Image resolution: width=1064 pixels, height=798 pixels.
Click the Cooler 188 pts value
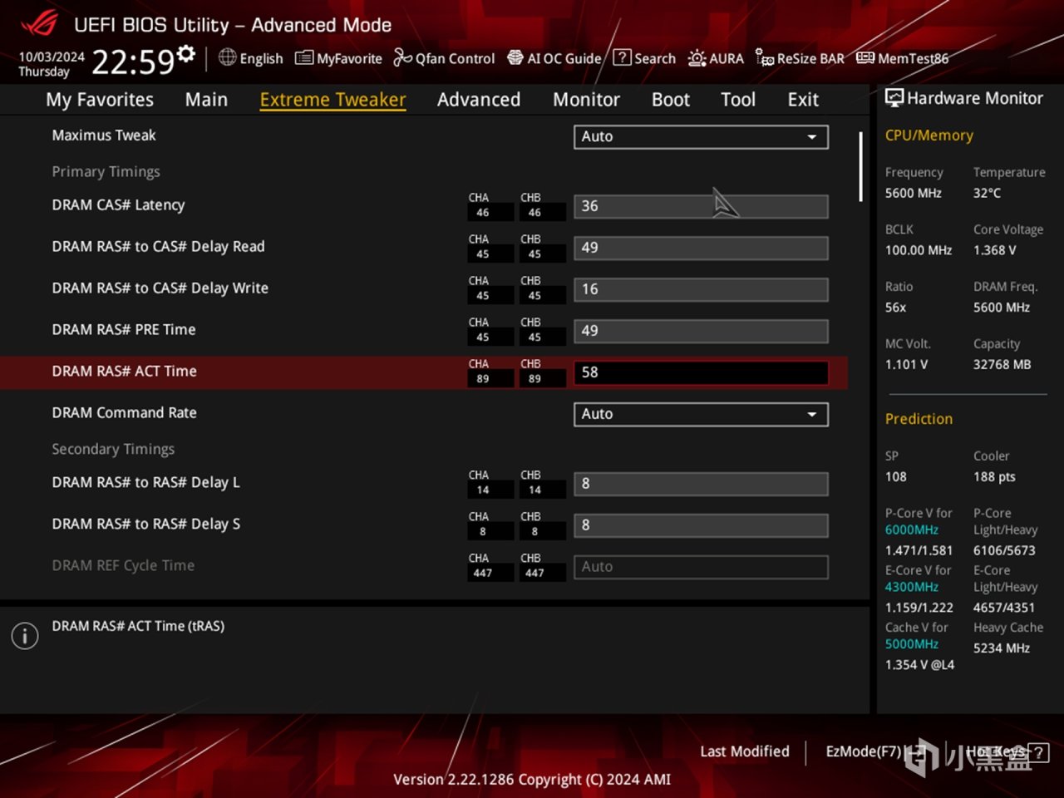coord(994,477)
